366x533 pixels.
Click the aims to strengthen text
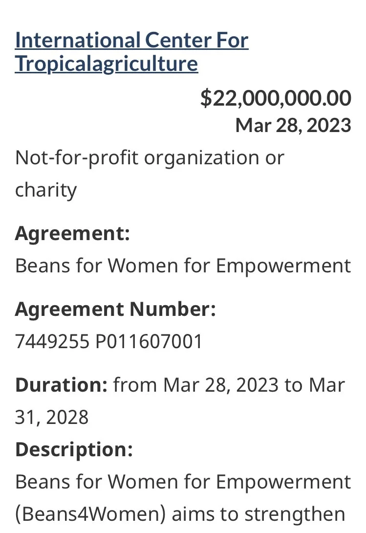coord(258,514)
